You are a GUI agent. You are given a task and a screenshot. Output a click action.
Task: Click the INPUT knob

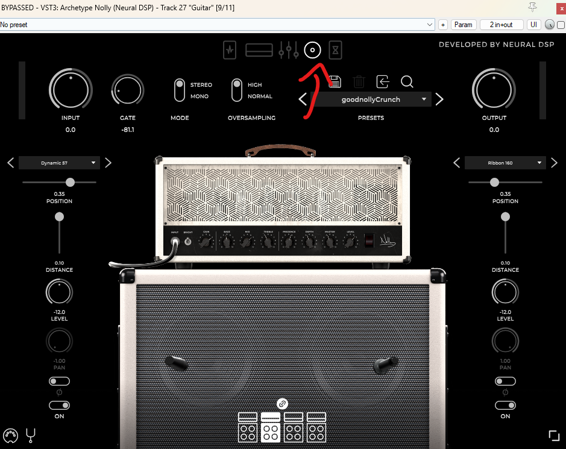71,90
